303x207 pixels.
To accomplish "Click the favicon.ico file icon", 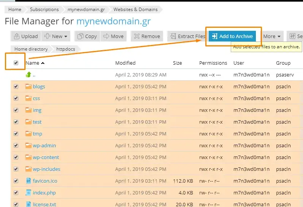I will click(x=29, y=181).
